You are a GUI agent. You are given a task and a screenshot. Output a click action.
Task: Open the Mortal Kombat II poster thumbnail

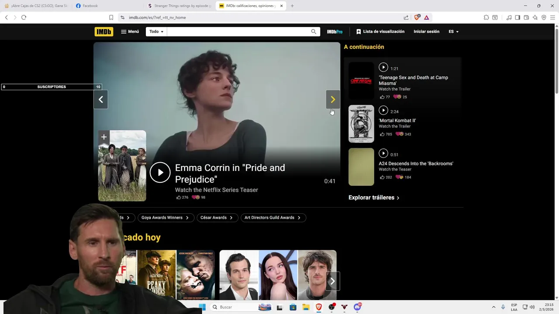coord(361,124)
